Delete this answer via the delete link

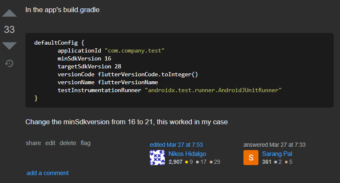click(68, 143)
